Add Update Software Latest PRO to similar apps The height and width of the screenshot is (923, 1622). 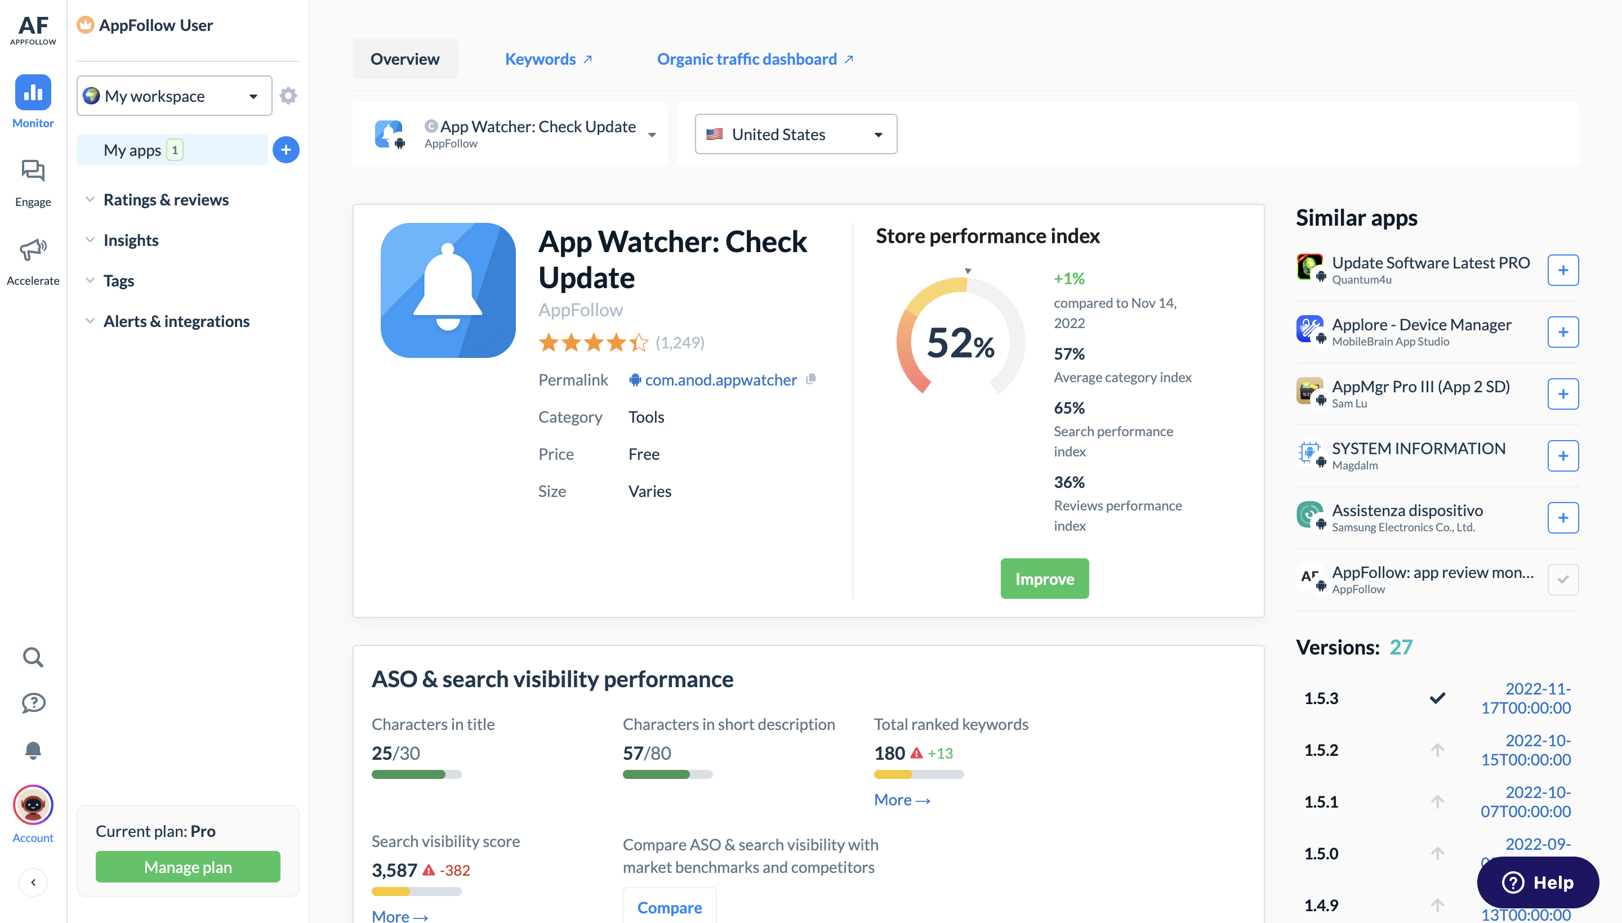coord(1563,270)
